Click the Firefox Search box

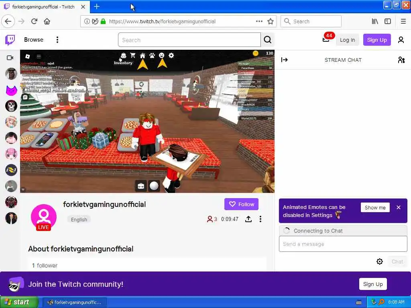click(x=311, y=22)
